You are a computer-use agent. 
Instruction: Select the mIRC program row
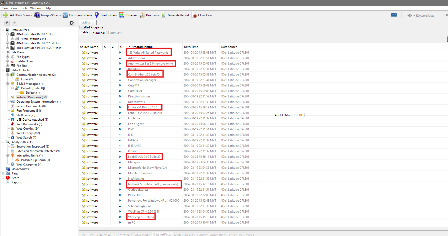click(x=263, y=223)
